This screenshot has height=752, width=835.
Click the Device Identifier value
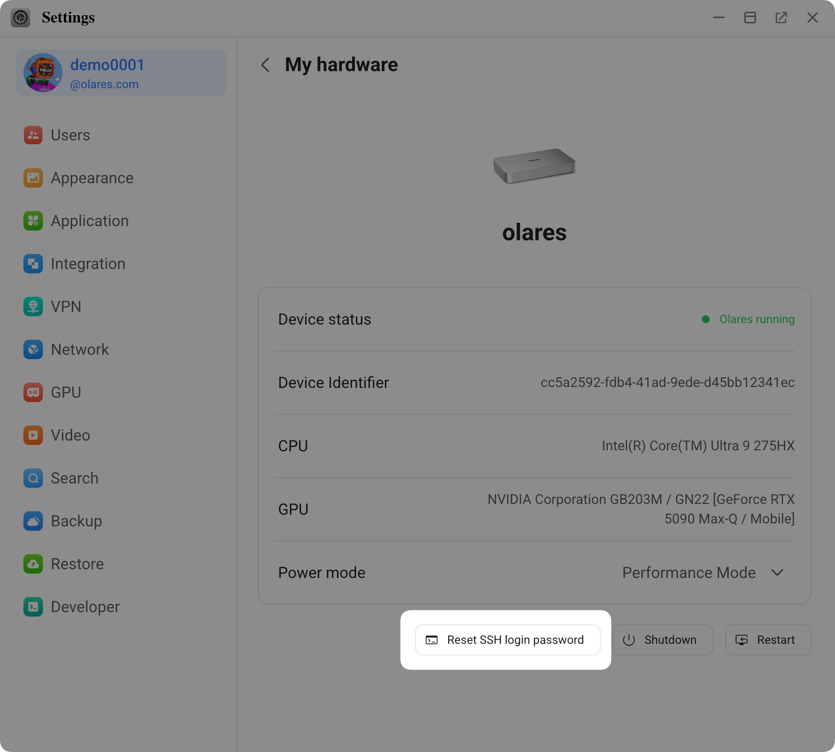tap(668, 383)
